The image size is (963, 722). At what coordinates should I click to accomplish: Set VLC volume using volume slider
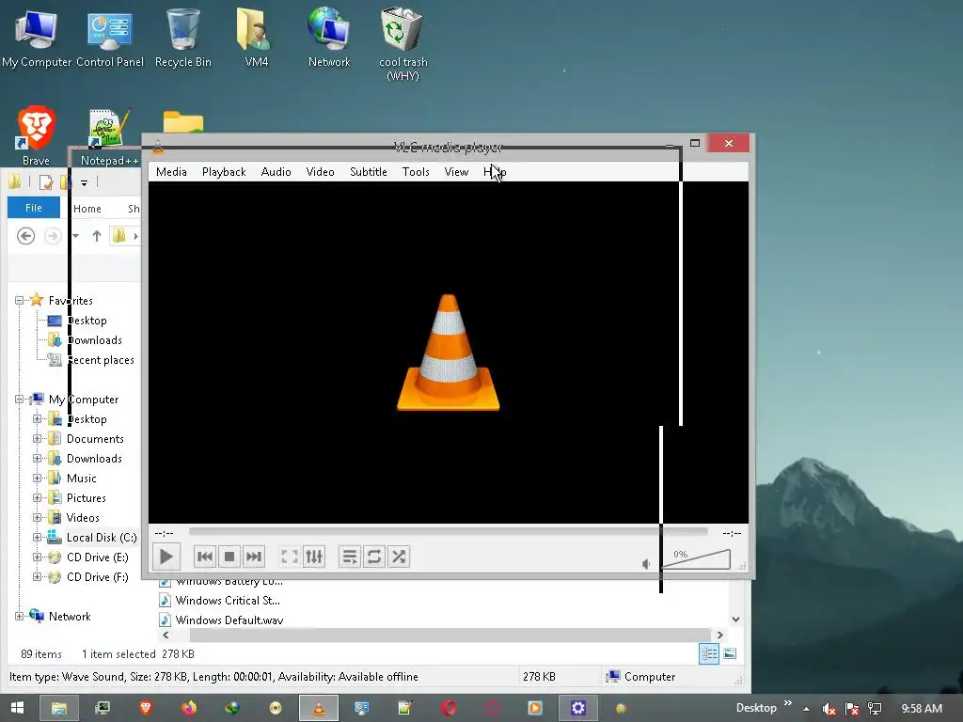click(x=697, y=559)
